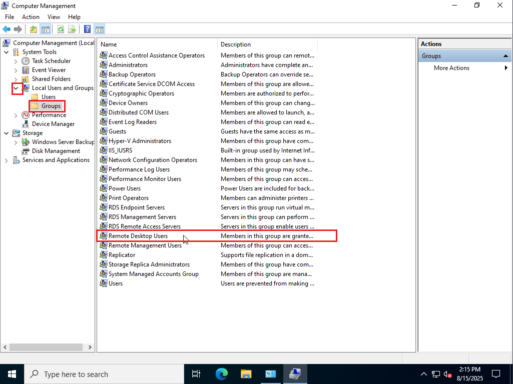The image size is (513, 384).
Task: Expand the Task Scheduler node
Action: (16, 61)
